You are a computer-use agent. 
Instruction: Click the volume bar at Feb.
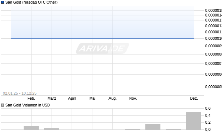[x=31, y=128]
